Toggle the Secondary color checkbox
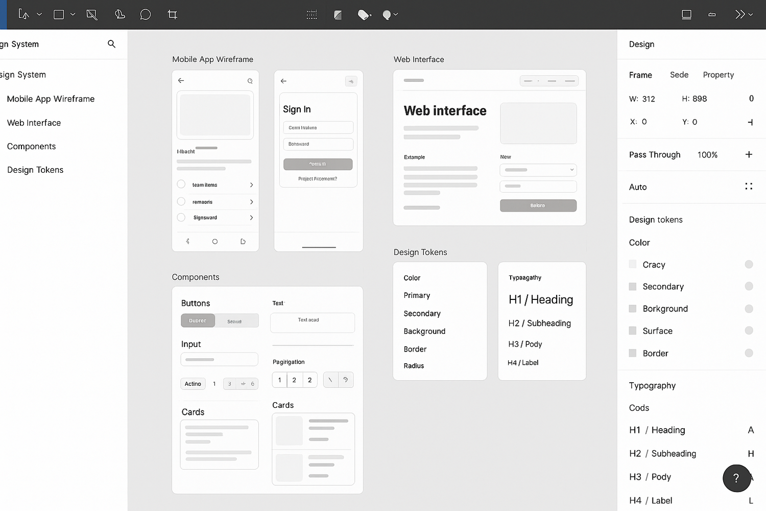766x511 pixels. [633, 287]
